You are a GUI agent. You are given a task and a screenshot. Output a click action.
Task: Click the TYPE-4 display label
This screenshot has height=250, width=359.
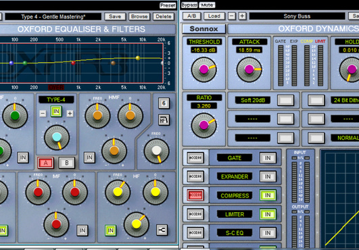point(56,99)
